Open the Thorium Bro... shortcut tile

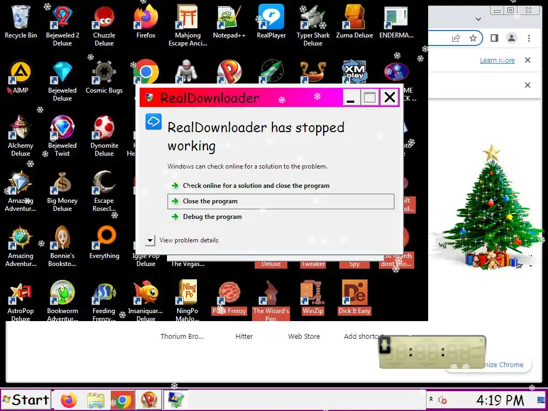pyautogui.click(x=182, y=336)
